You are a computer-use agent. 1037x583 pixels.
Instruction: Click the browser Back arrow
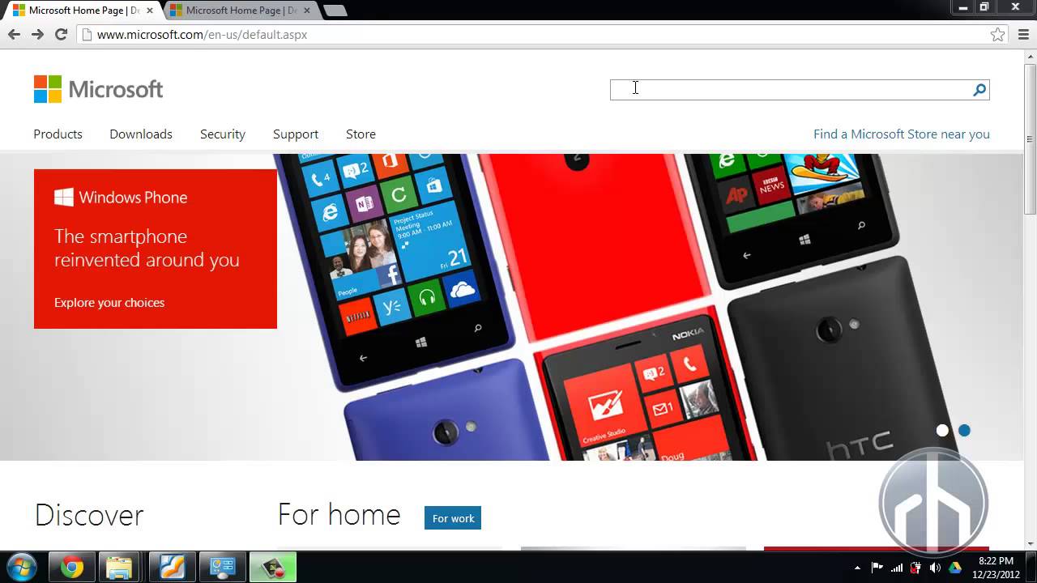coord(14,34)
